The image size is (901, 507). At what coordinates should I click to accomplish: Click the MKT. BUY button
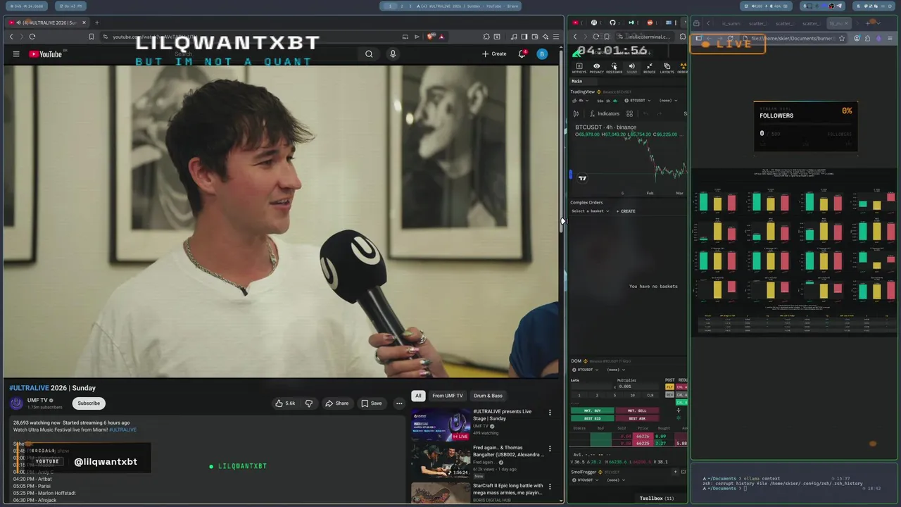[x=591, y=411]
